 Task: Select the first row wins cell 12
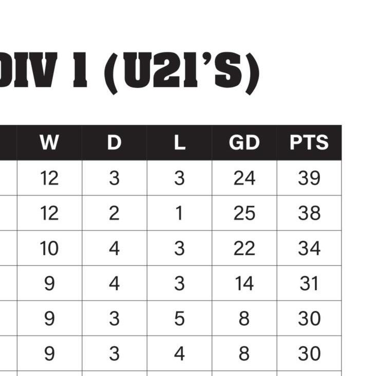[49, 178]
